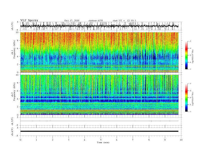Click the "ch.4(V)" axis label
This screenshot has height=157, width=204.
coord(12,132)
